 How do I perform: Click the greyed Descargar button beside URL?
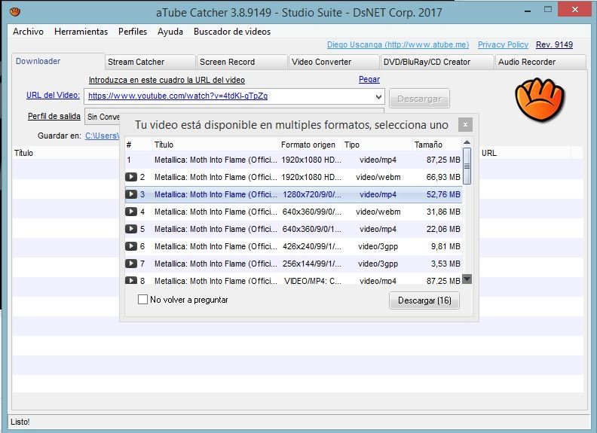[x=419, y=99]
